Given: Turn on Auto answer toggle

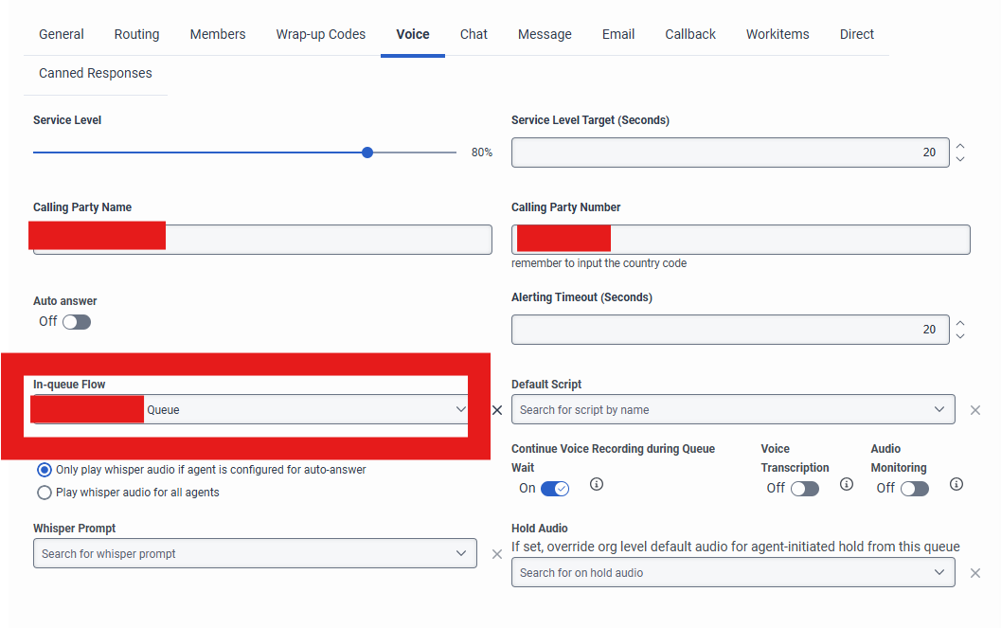Looking at the screenshot, I should click(77, 322).
